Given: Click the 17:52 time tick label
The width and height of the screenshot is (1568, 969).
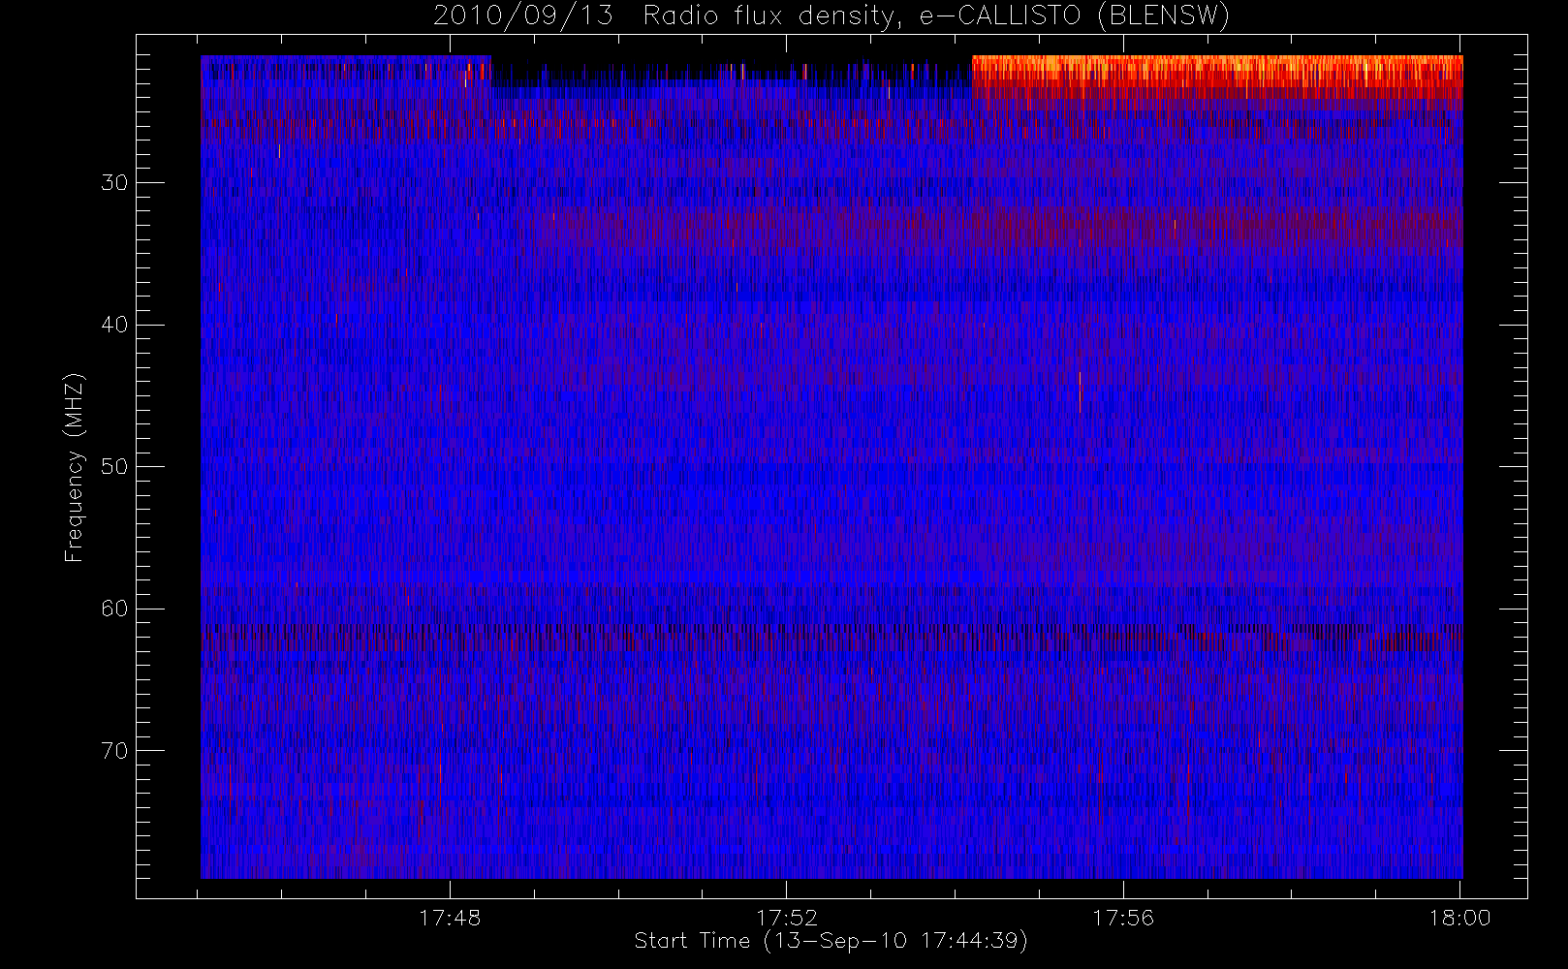Looking at the screenshot, I should (x=787, y=918).
